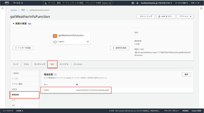The width and height of the screenshot is (204, 113).
Task: Open the サービス services dropdown
Action: [x=18, y=3]
